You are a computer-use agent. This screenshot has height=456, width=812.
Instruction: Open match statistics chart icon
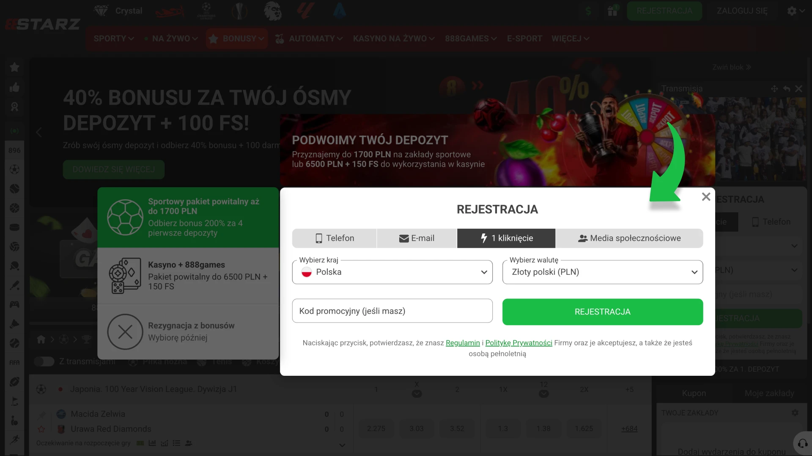point(152,443)
